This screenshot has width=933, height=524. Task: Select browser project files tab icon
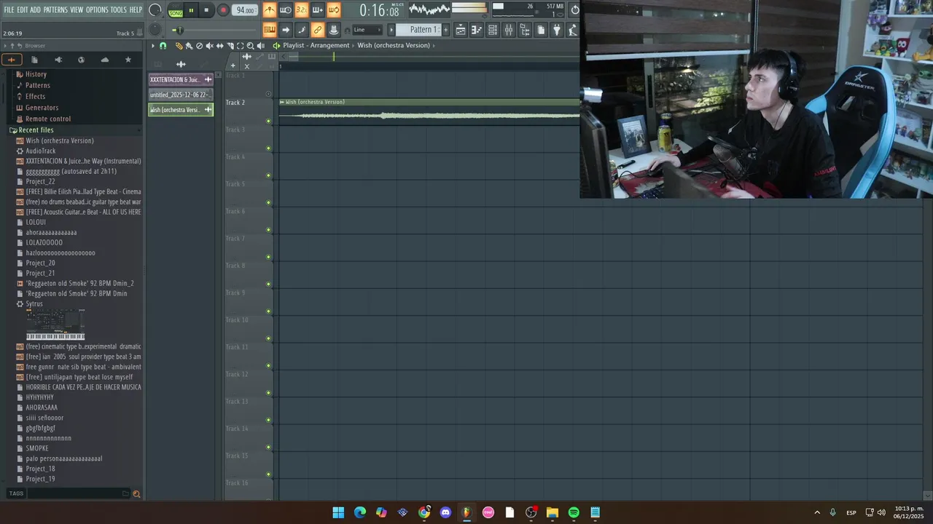[34, 60]
